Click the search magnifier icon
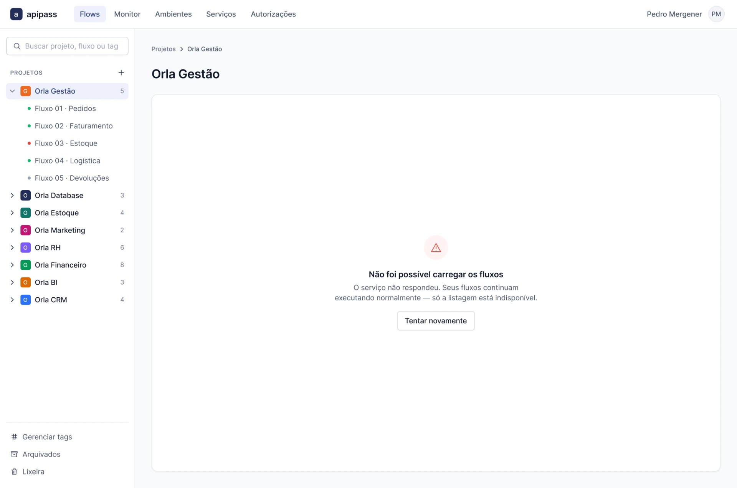737x488 pixels. (17, 46)
